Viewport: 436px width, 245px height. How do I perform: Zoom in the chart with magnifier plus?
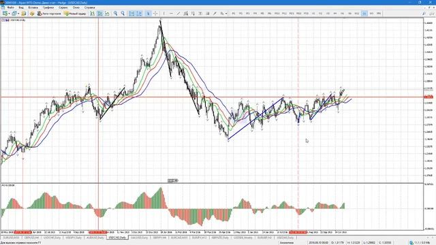(115, 14)
